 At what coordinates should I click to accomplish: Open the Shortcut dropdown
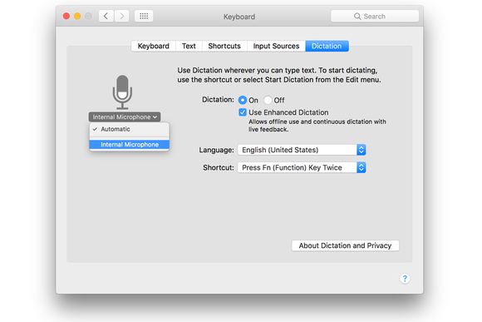tap(302, 168)
